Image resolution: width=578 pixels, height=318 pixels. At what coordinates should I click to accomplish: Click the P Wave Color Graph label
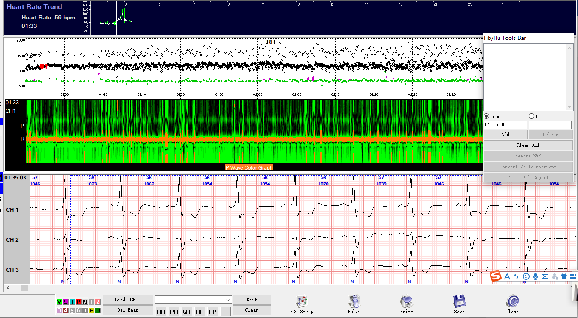point(249,167)
